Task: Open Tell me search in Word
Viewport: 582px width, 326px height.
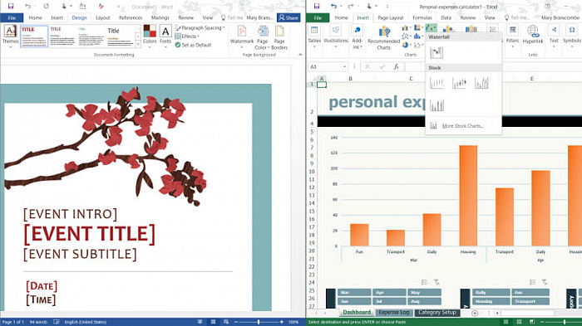Action: click(x=232, y=17)
